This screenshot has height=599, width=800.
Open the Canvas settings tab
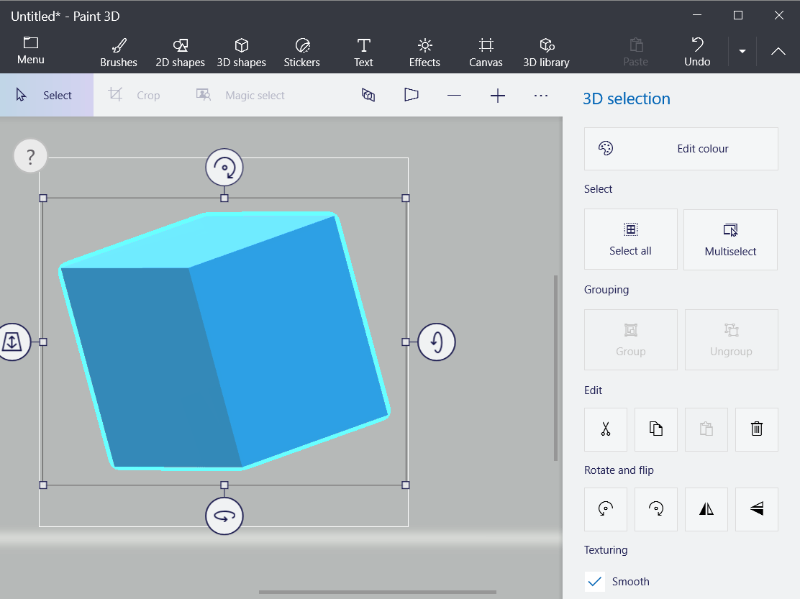pyautogui.click(x=485, y=51)
